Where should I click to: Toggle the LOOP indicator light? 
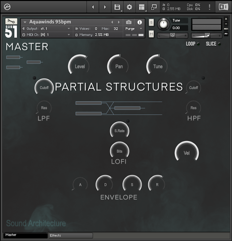tap(198, 44)
